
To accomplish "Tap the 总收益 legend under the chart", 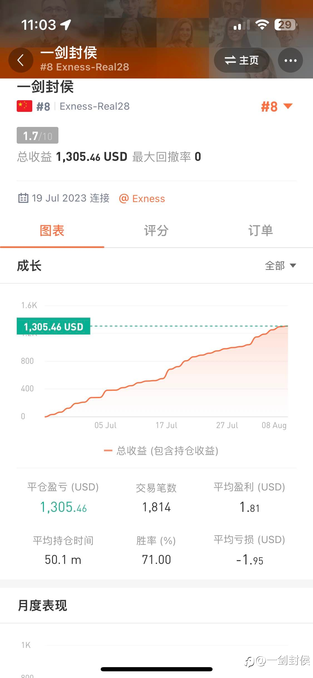I will pyautogui.click(x=161, y=451).
